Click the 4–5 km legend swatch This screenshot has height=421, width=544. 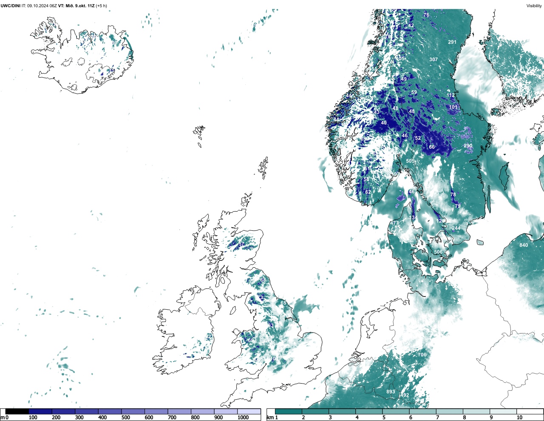pyautogui.click(x=369, y=412)
